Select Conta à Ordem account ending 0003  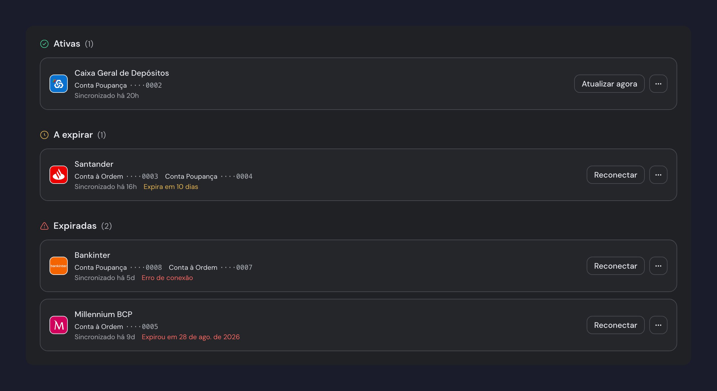click(x=116, y=176)
